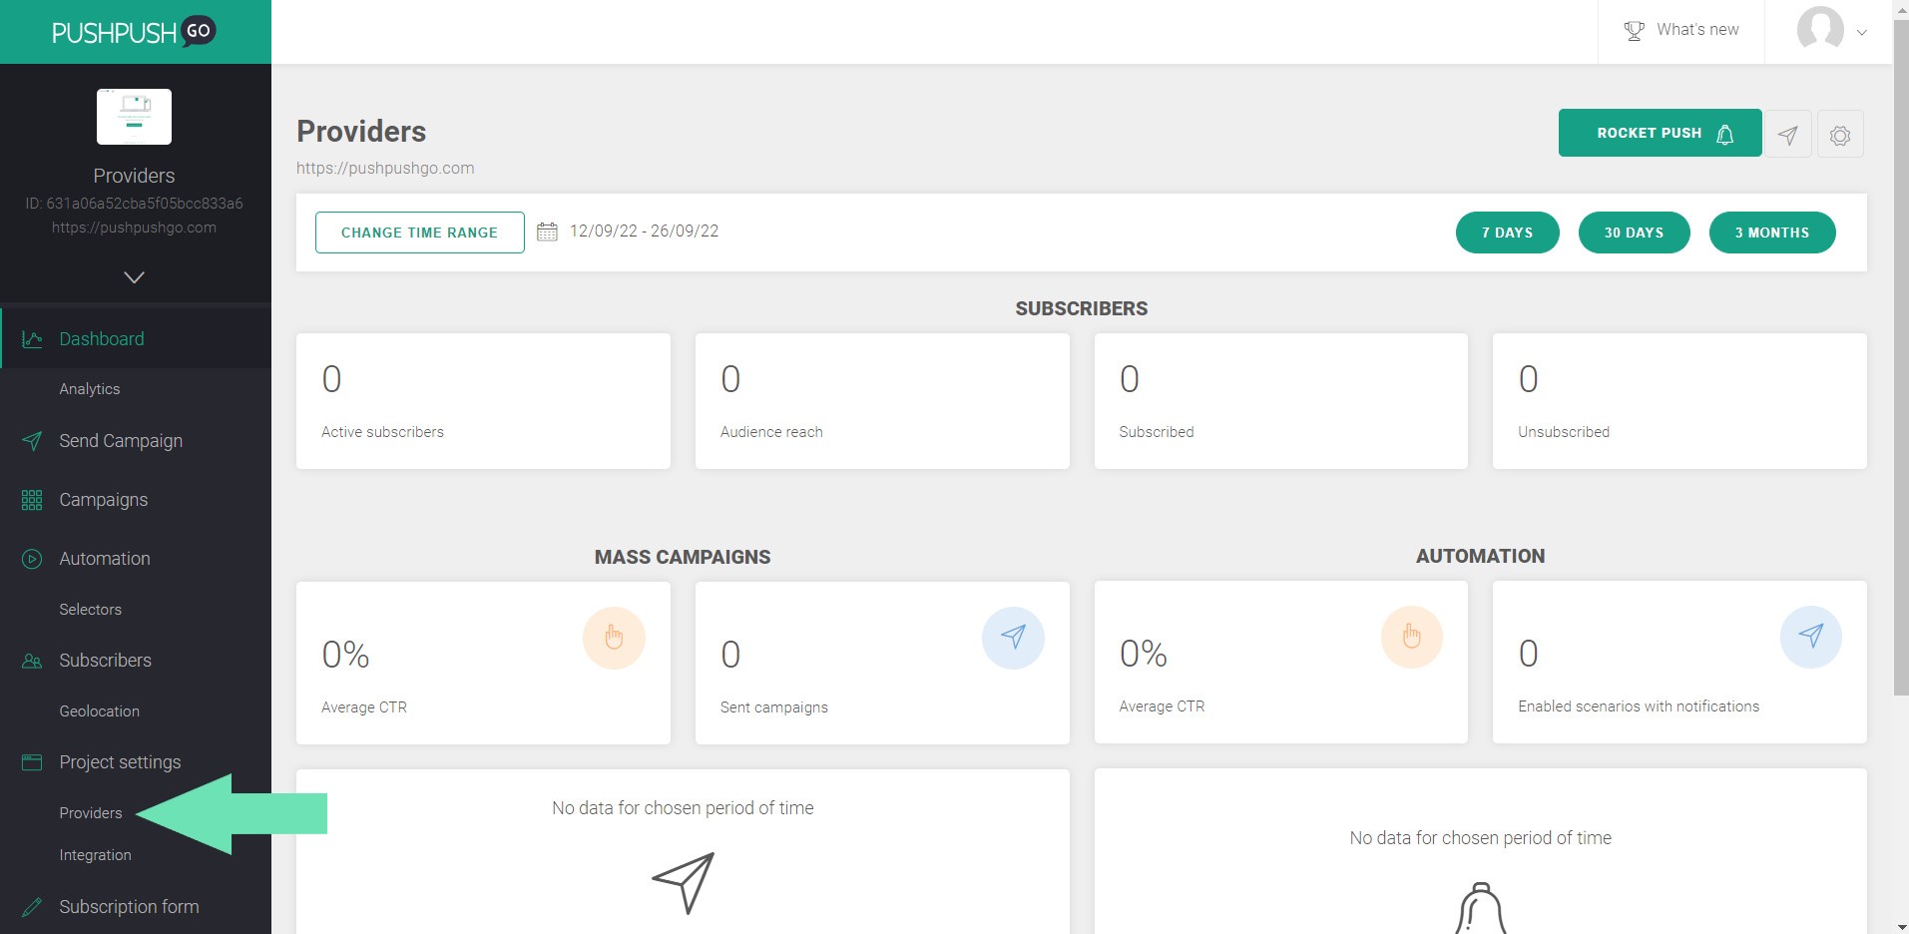Click the Send Campaign paper plane icon
Screen dimensions: 1909x934
pos(32,441)
